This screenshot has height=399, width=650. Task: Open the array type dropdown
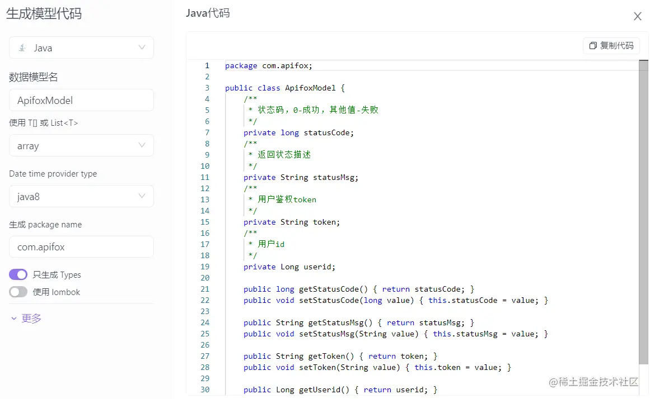tap(81, 146)
